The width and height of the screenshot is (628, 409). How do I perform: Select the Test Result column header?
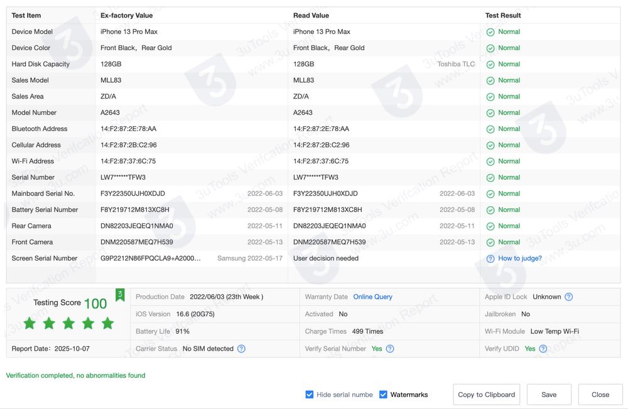click(x=503, y=16)
